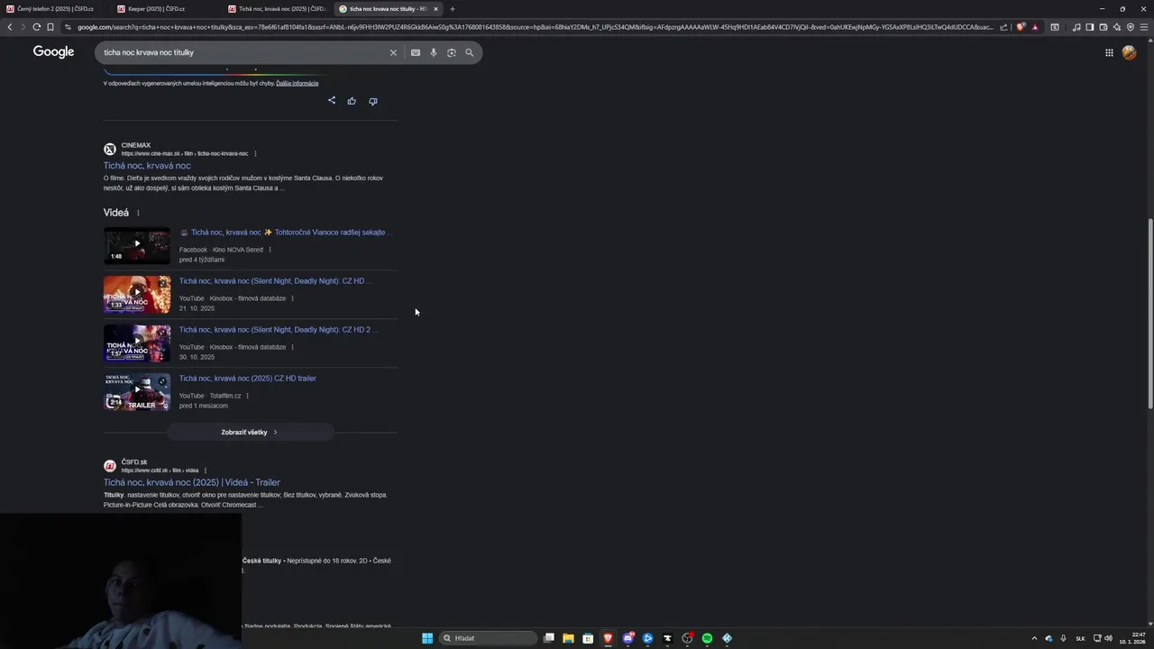Open options for the 30. 10. 2025 Kinobox video
This screenshot has height=649, width=1154.
tap(292, 347)
